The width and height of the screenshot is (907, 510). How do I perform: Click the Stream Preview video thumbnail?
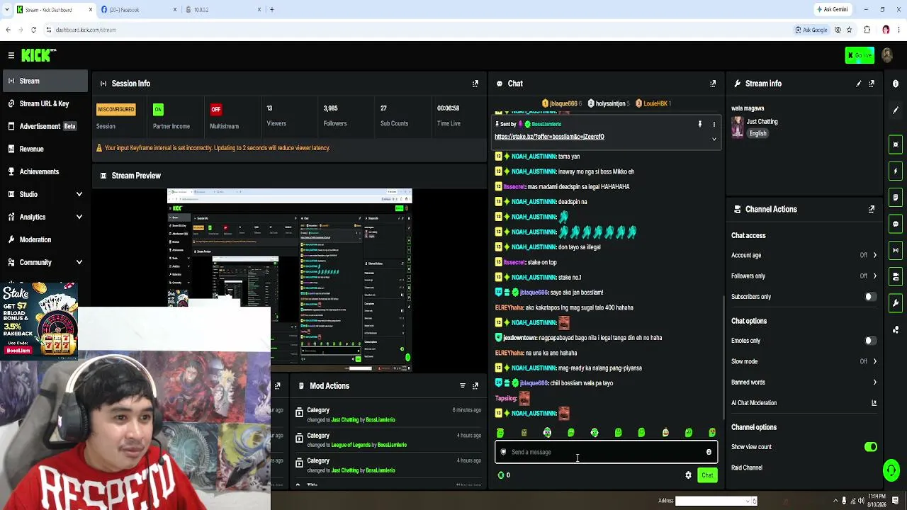(x=289, y=280)
